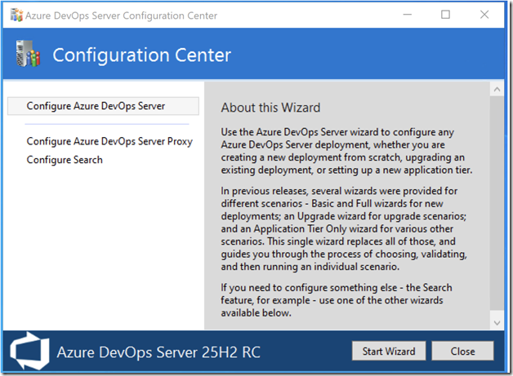513x376 pixels.
Task: Click the Configuration Center header title
Action: pyautogui.click(x=142, y=55)
